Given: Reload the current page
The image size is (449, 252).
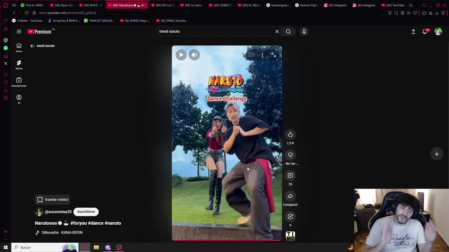Looking at the screenshot, I should pos(26,13).
